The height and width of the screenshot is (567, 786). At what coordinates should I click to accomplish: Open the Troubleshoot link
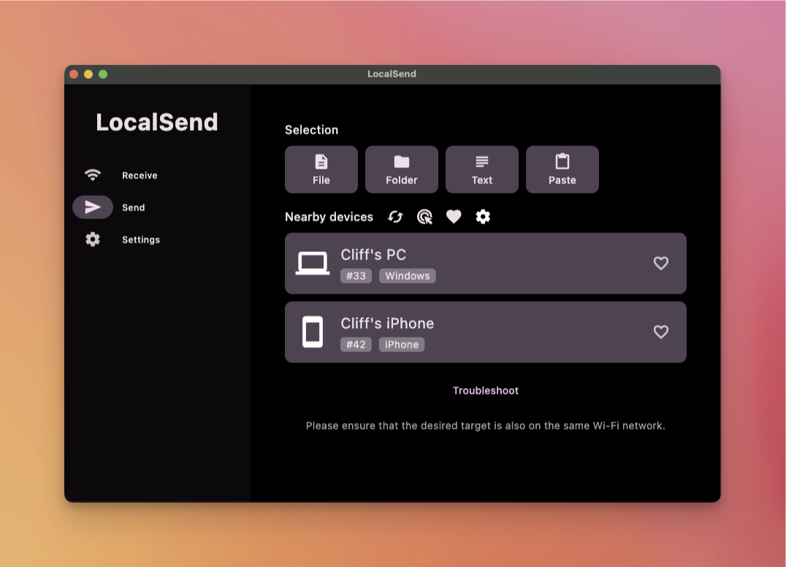(485, 390)
